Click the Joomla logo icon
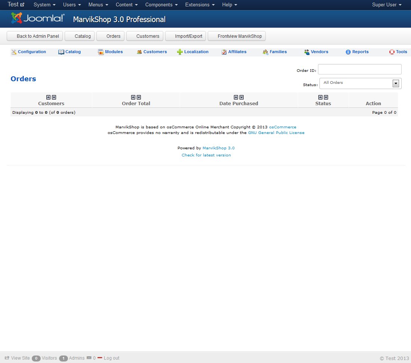Image resolution: width=411 pixels, height=363 pixels. pyautogui.click(x=16, y=18)
